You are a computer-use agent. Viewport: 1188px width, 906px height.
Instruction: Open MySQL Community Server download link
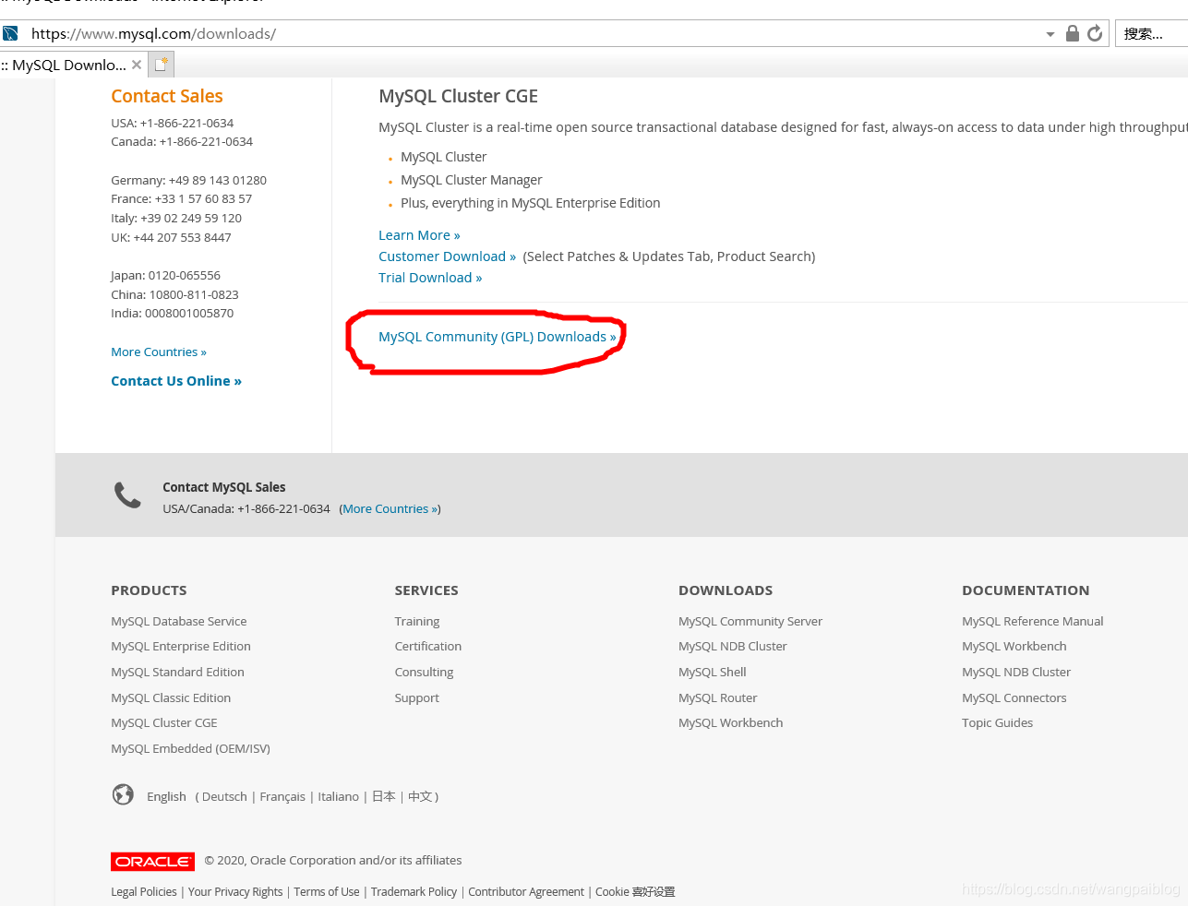(750, 622)
